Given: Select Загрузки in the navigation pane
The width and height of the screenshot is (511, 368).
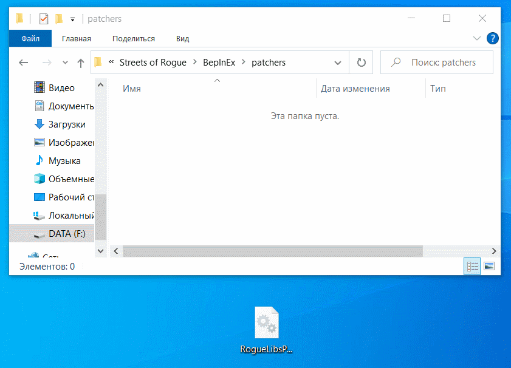Looking at the screenshot, I should (x=60, y=124).
